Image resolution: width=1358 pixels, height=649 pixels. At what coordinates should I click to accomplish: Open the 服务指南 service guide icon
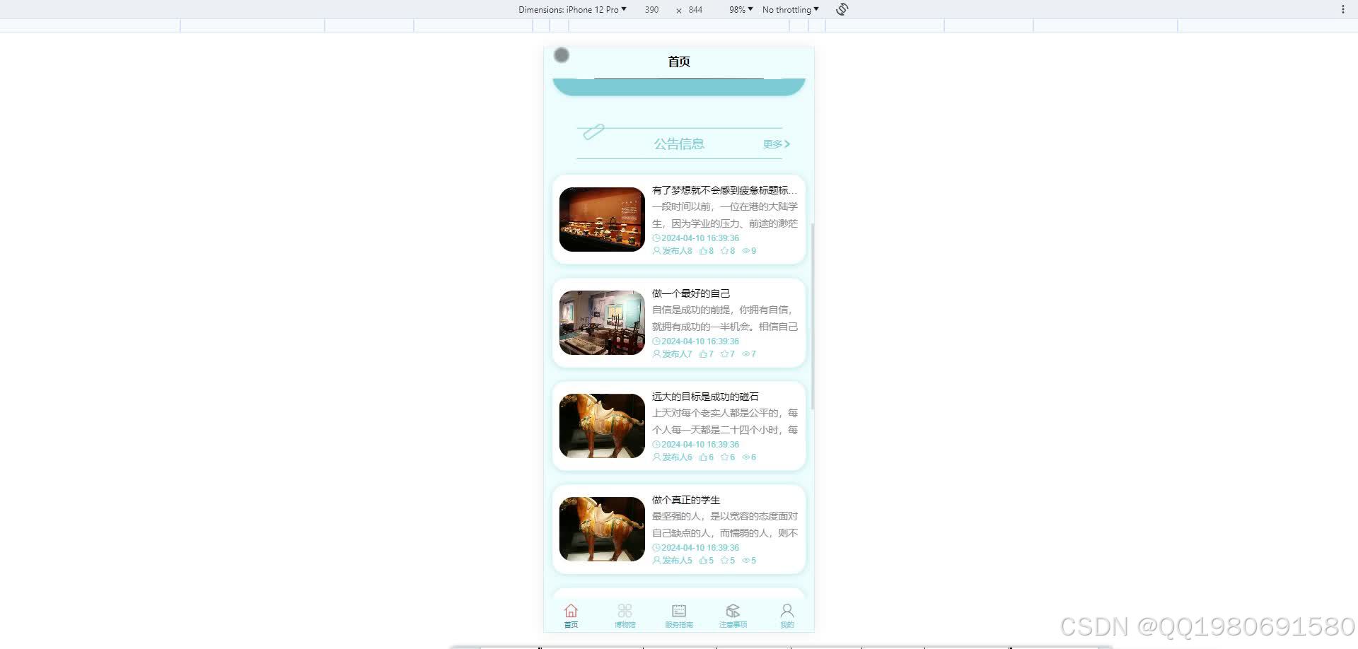678,609
